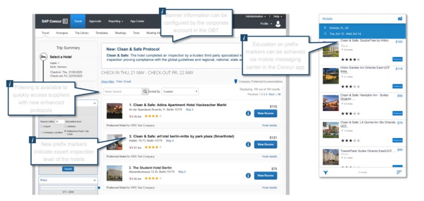The width and height of the screenshot is (424, 201).
Task: Open Templates in the sub-navigation
Action: point(102,33)
